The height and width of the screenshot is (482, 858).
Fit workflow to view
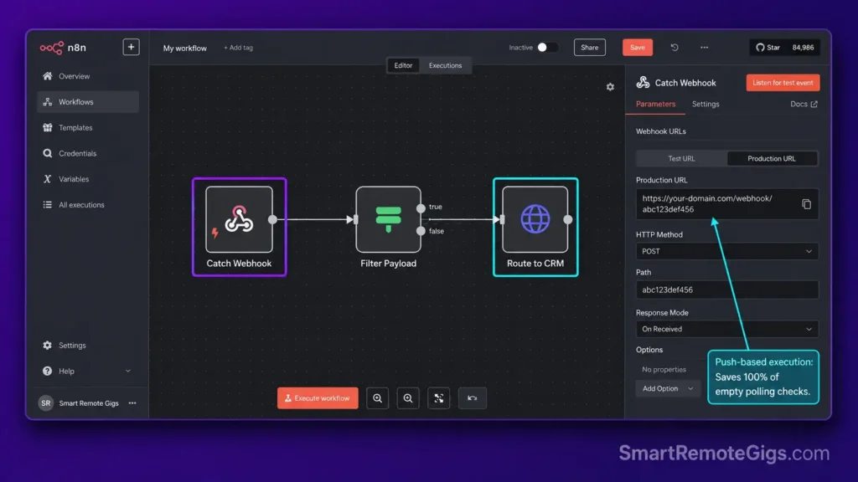pyautogui.click(x=439, y=397)
